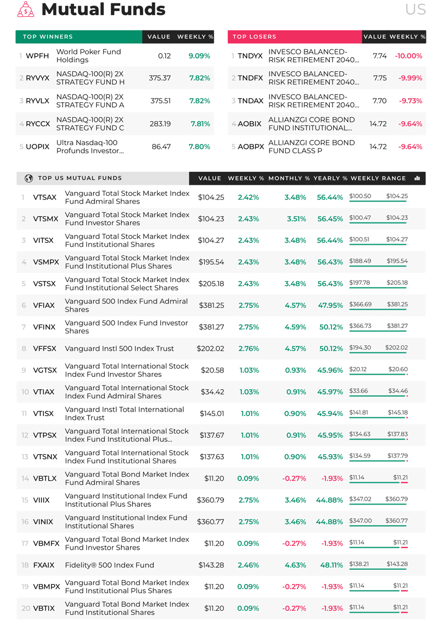
Task: Sort by the MONTHLY % column header
Action: pyautogui.click(x=289, y=178)
